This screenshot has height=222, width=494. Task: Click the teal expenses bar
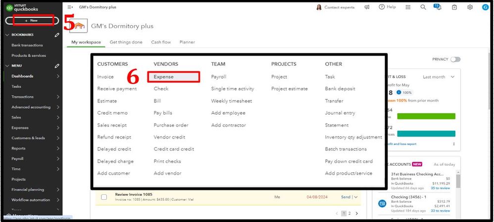coord(426,133)
